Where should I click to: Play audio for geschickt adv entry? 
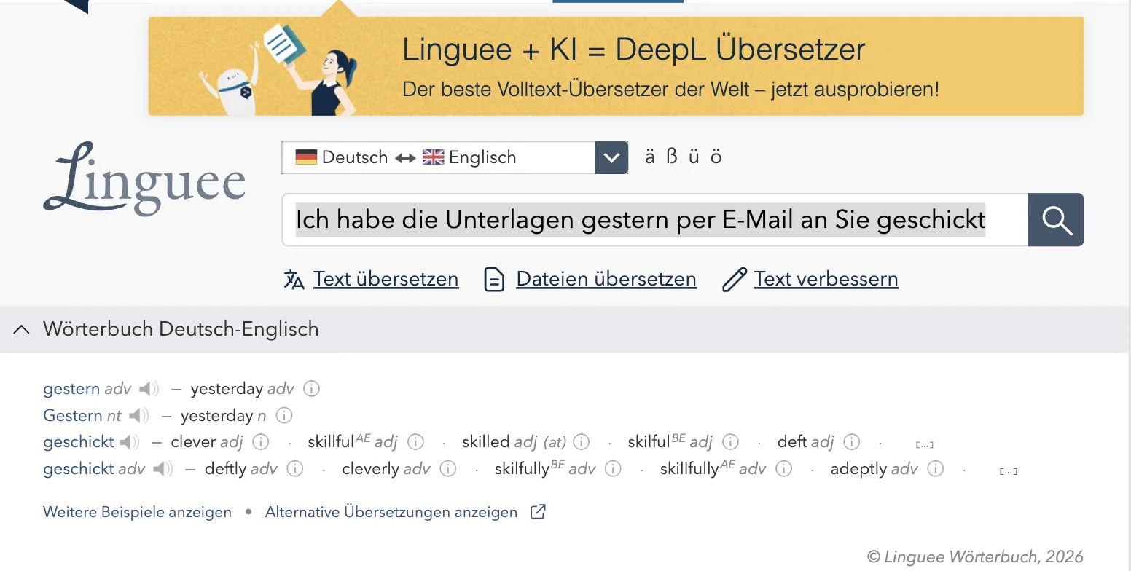click(x=163, y=469)
